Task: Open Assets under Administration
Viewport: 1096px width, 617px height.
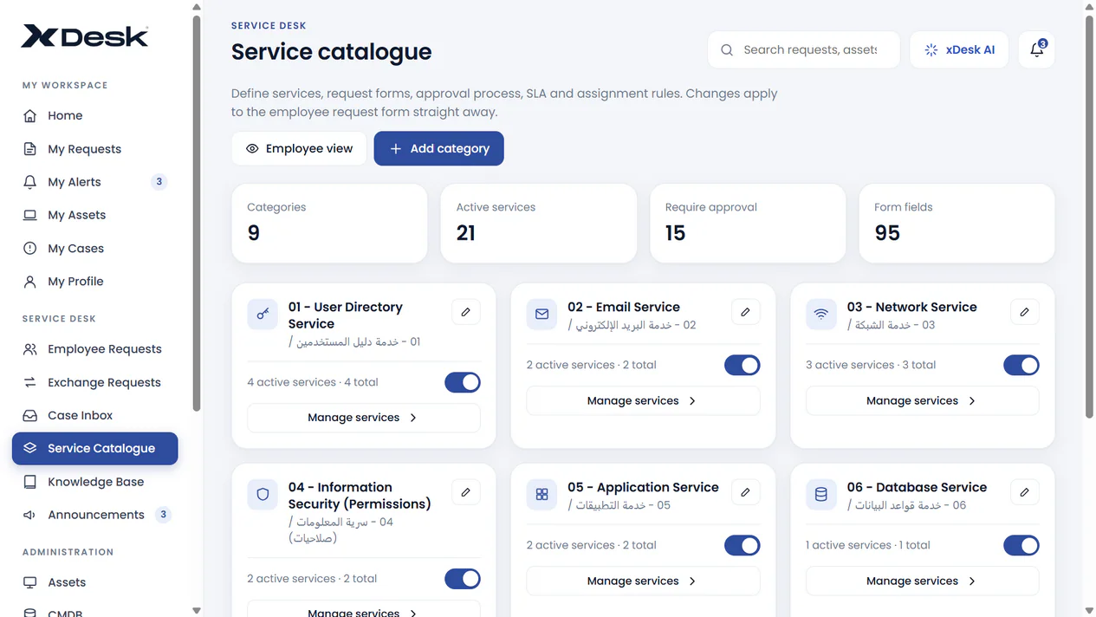Action: tap(95, 582)
